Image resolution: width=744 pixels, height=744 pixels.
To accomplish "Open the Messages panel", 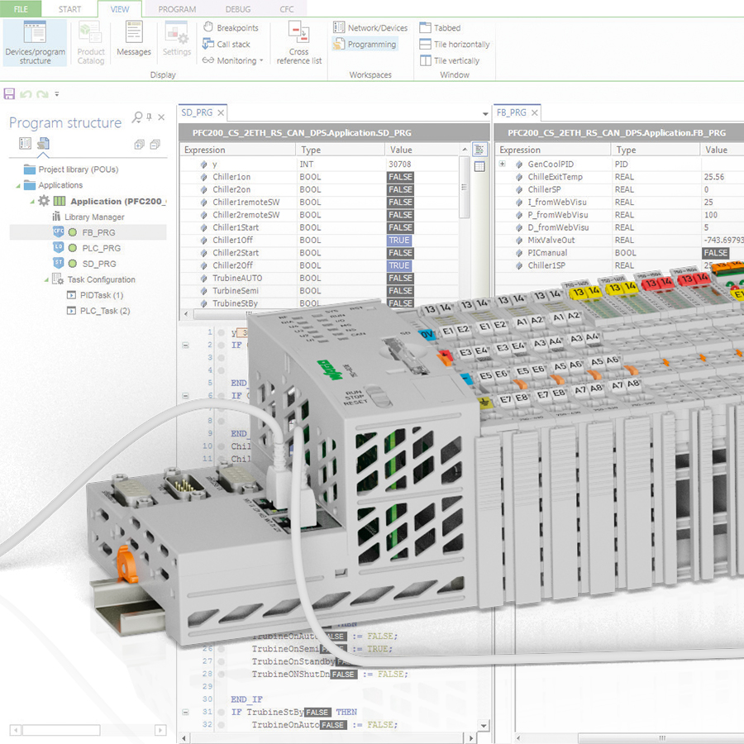I will 134,43.
